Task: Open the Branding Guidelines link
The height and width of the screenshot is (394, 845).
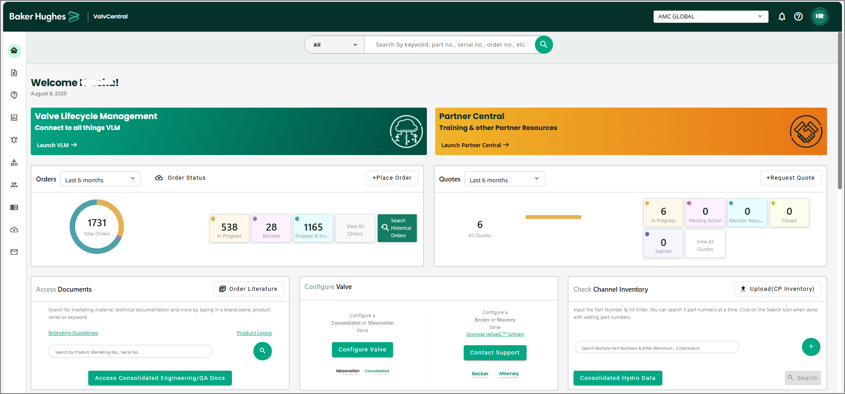Action: pos(73,333)
